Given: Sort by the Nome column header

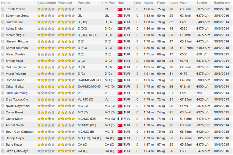Looking at the screenshot, I should tap(6, 3).
